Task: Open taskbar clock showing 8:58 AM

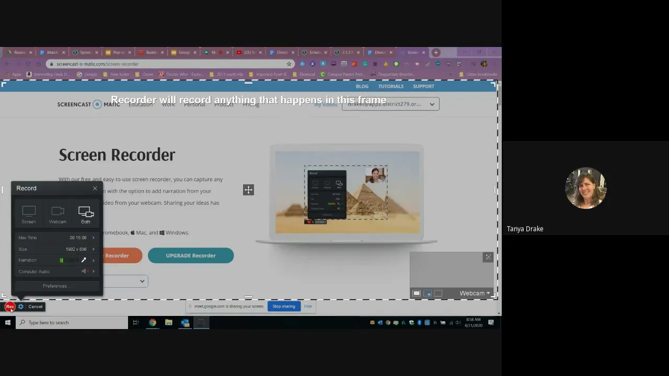Action: click(x=474, y=323)
